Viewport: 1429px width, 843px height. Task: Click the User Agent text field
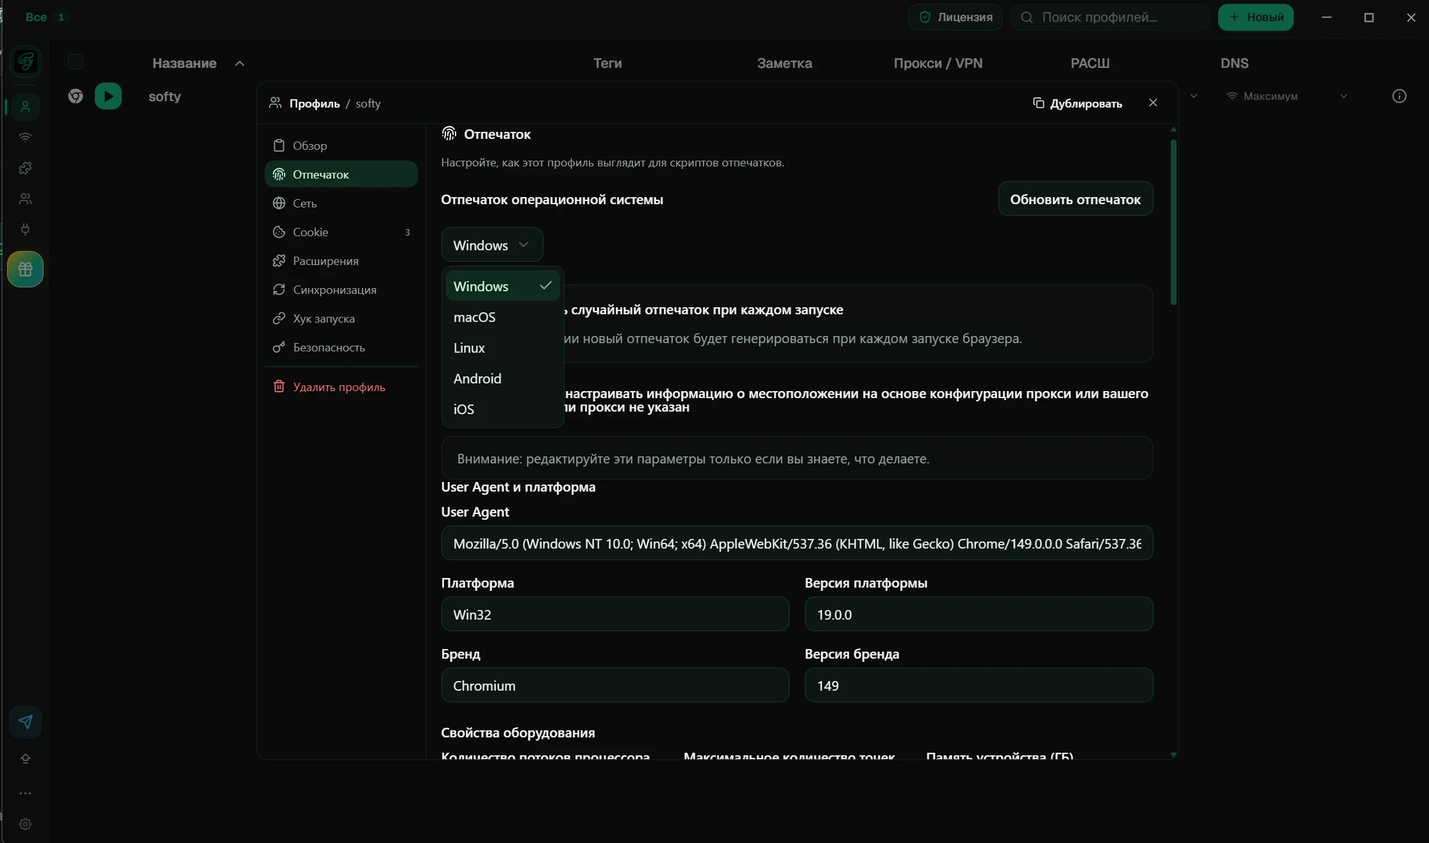tap(797, 543)
